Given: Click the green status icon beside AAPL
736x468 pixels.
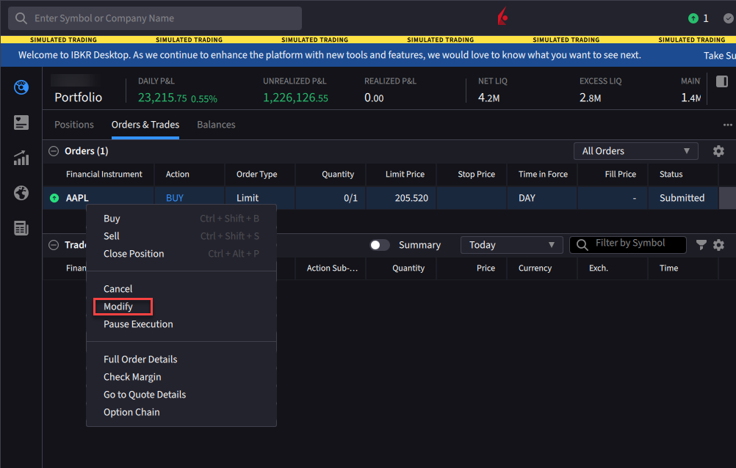Looking at the screenshot, I should [x=54, y=198].
